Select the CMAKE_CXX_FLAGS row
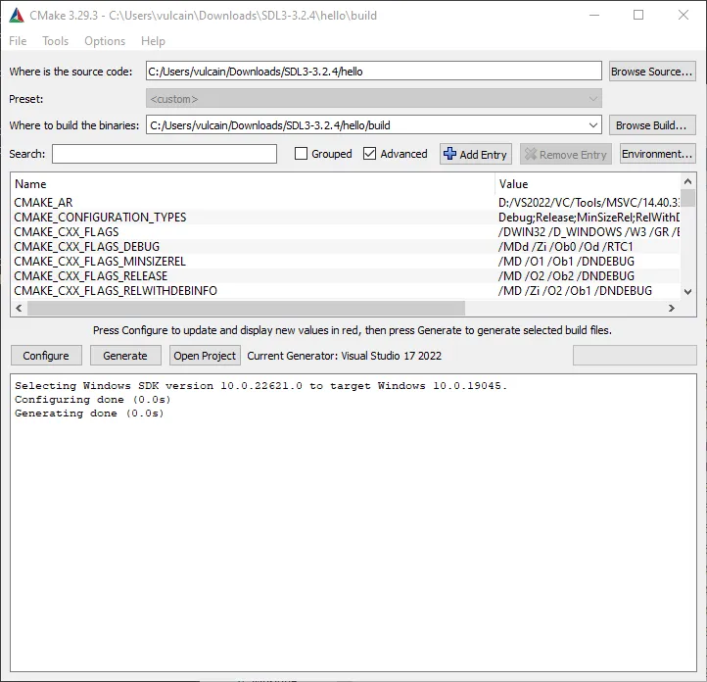The image size is (707, 682). point(345,232)
